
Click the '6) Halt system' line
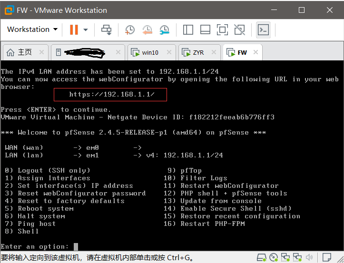(x=35, y=216)
